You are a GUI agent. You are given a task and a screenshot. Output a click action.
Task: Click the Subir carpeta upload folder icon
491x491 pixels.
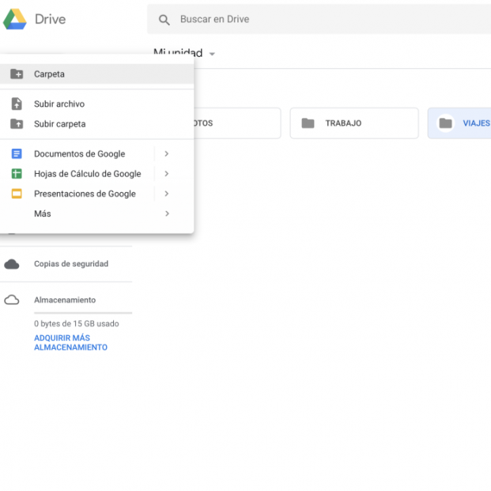[17, 124]
